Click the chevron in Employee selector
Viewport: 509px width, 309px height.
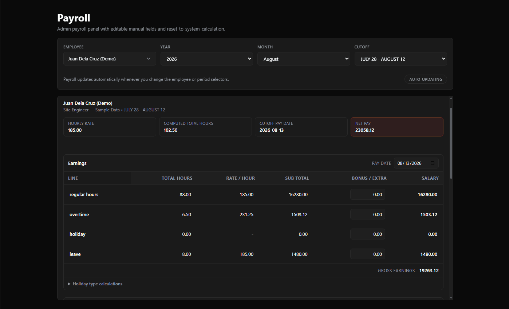(x=149, y=59)
